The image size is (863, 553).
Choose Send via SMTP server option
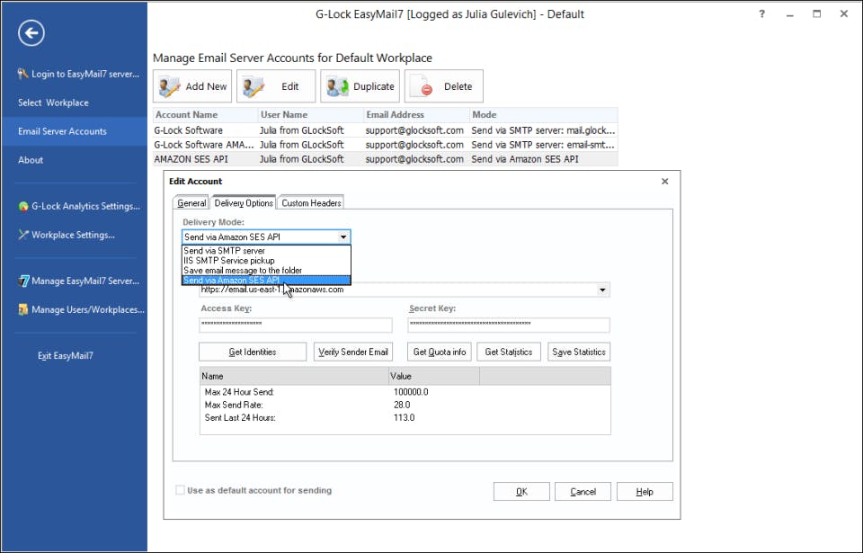click(266, 251)
